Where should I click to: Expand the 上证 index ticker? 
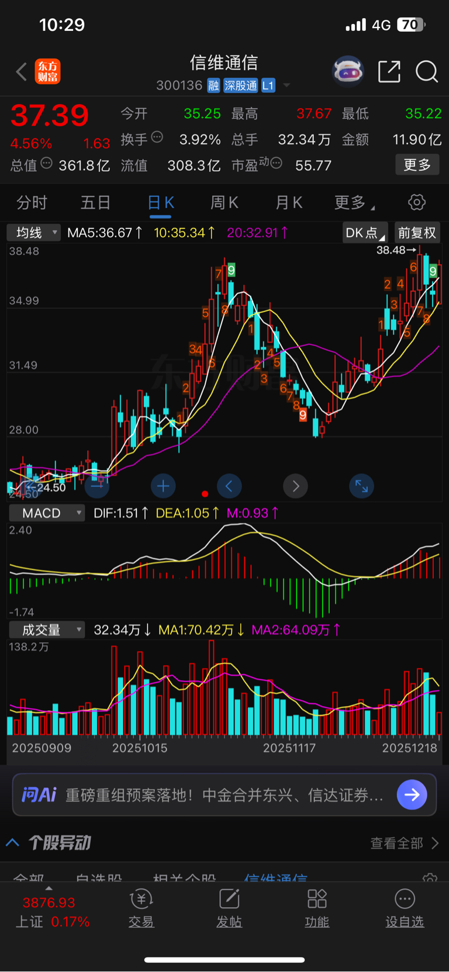[49, 888]
